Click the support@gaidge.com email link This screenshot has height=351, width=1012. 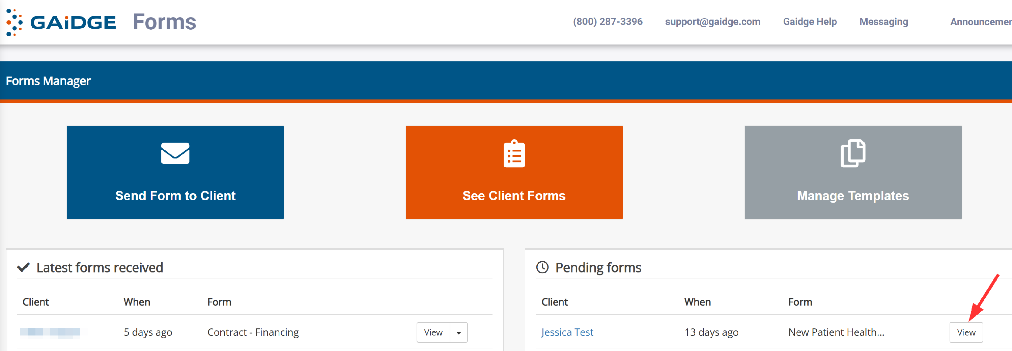(713, 22)
